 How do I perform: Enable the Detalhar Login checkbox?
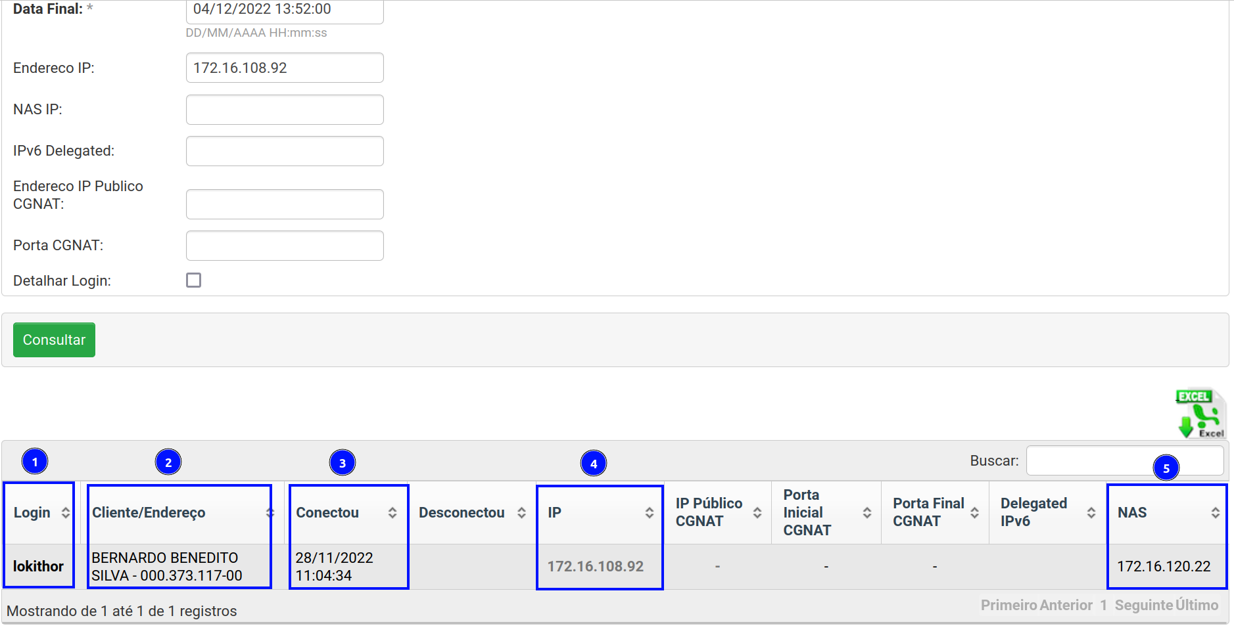coord(193,280)
